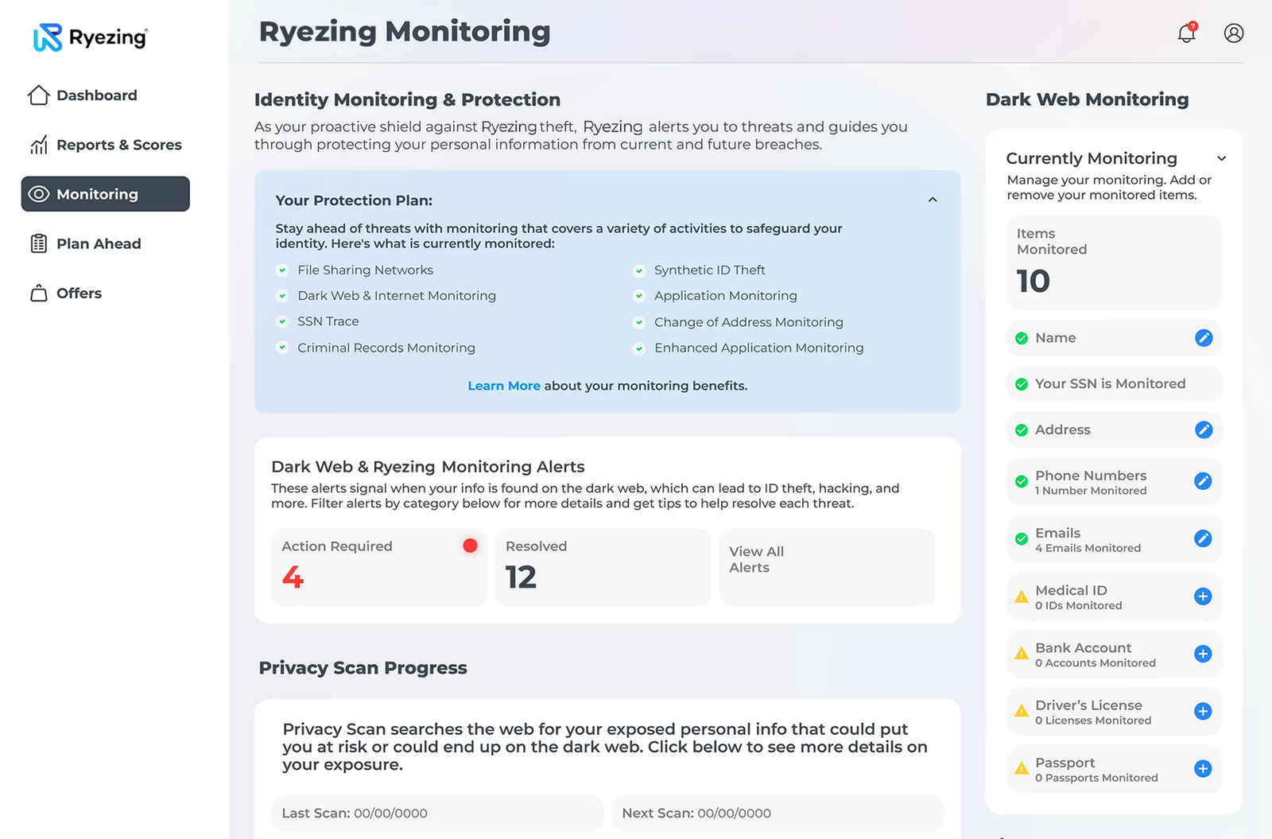Screen dimensions: 1272x839
Task: Navigate to Plan Ahead section
Action: click(x=98, y=244)
